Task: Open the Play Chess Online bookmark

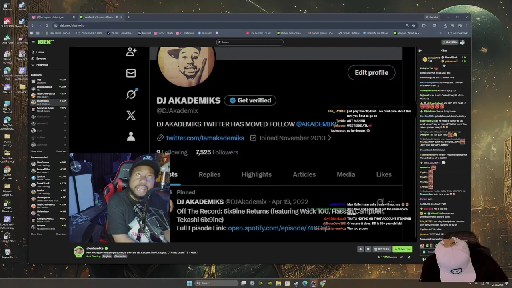Action: pyautogui.click(x=59, y=33)
